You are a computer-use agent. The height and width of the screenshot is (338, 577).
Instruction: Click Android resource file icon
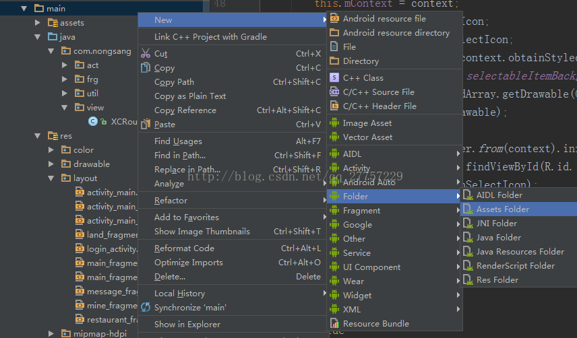pyautogui.click(x=334, y=18)
